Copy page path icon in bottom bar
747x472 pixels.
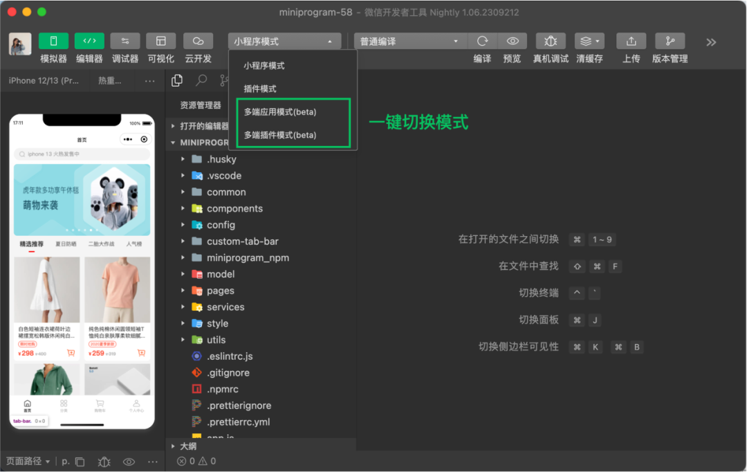pos(80,462)
